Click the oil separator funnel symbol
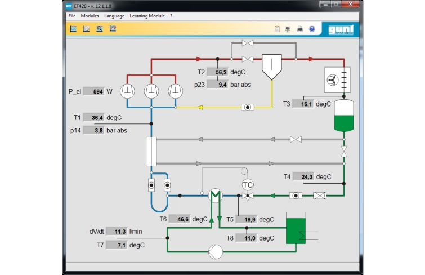This screenshot has width=425, height=275. [x=271, y=67]
